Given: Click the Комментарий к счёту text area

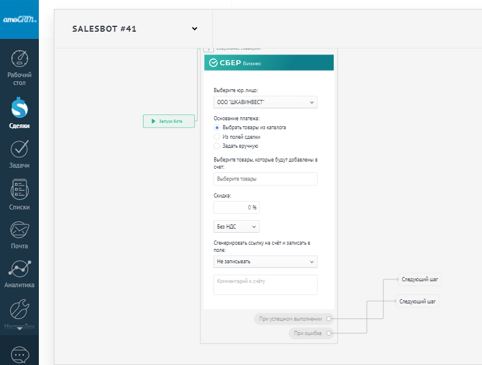Looking at the screenshot, I should (x=266, y=285).
